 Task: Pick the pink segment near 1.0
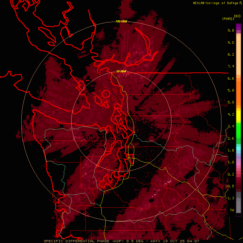tap(238, 164)
